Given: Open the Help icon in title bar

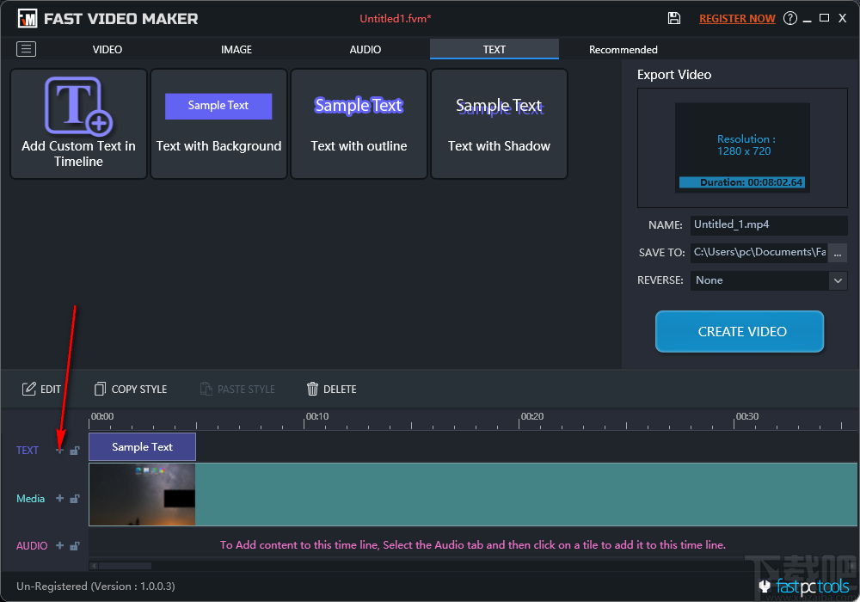Looking at the screenshot, I should (x=789, y=18).
